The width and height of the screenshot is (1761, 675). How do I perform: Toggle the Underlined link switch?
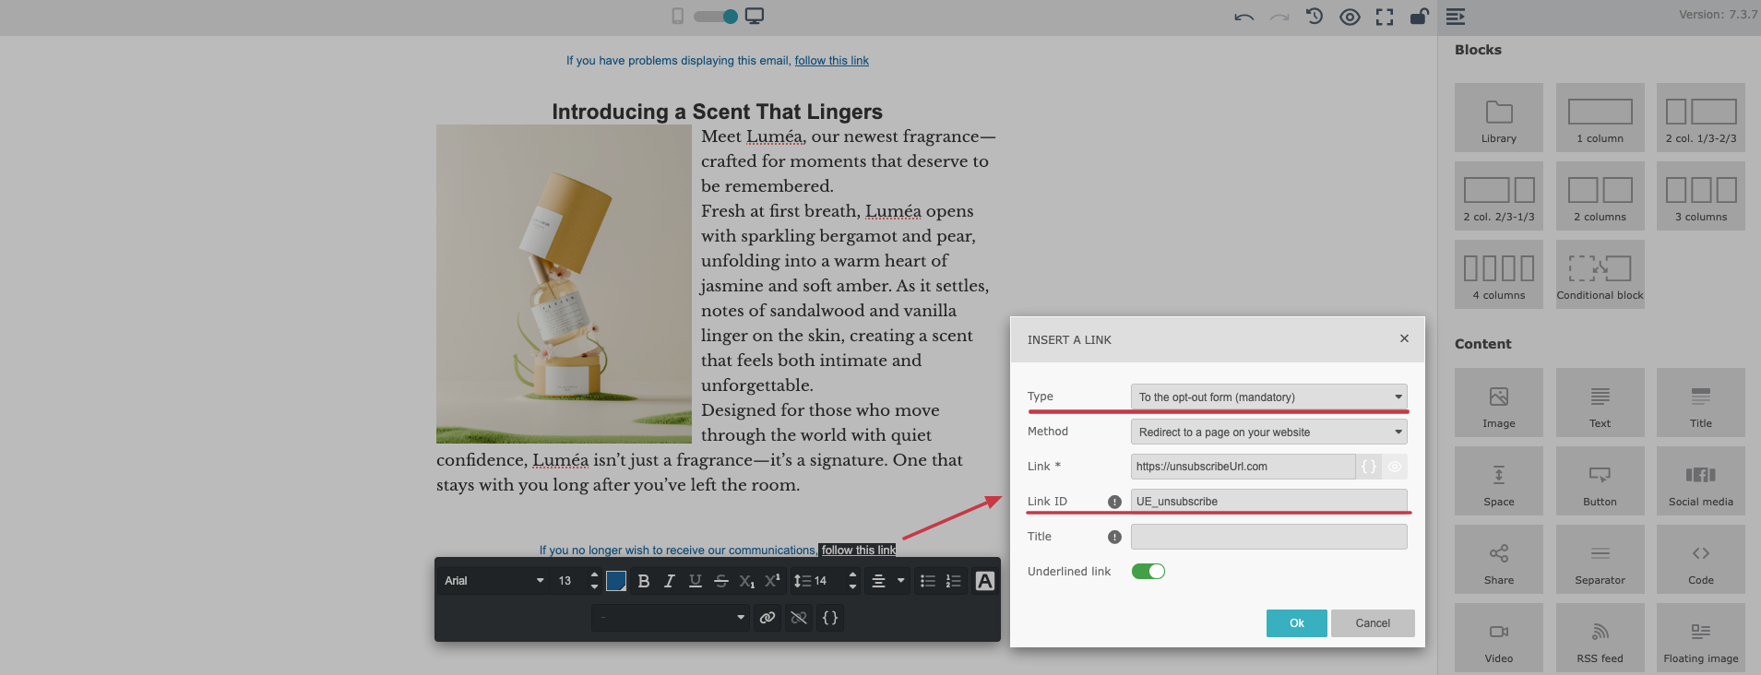1148,572
